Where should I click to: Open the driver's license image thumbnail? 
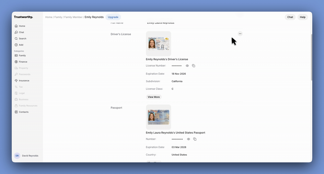click(158, 44)
